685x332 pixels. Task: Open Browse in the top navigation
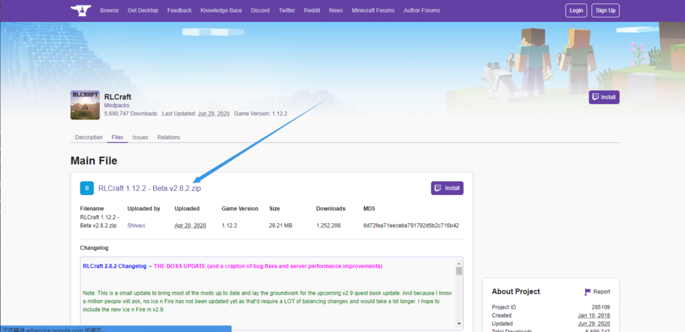pos(109,11)
